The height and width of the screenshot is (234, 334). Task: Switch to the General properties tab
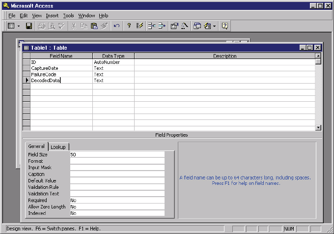tap(36, 146)
